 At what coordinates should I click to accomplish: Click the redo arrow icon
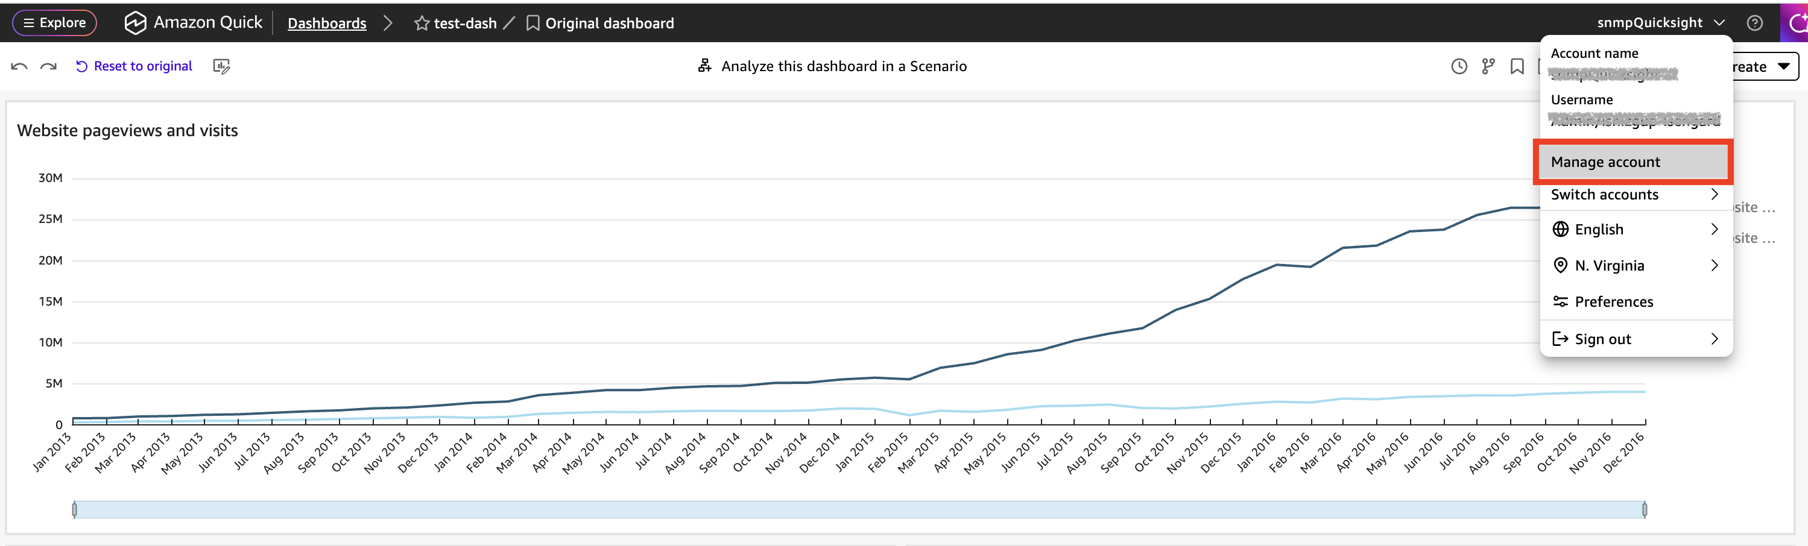(48, 67)
